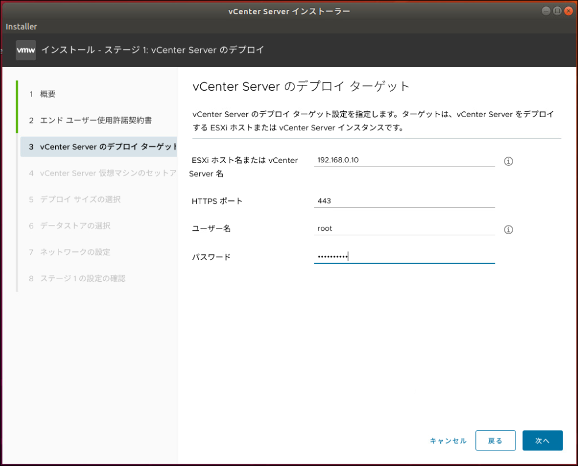Image resolution: width=578 pixels, height=466 pixels.
Task: Minimize the vCenter Server installer window
Action: [x=546, y=11]
